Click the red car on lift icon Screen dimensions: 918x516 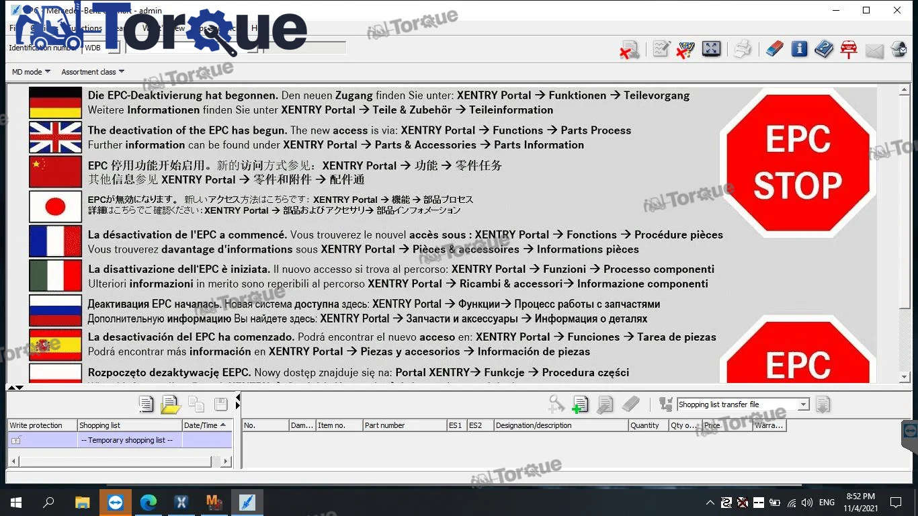[849, 50]
